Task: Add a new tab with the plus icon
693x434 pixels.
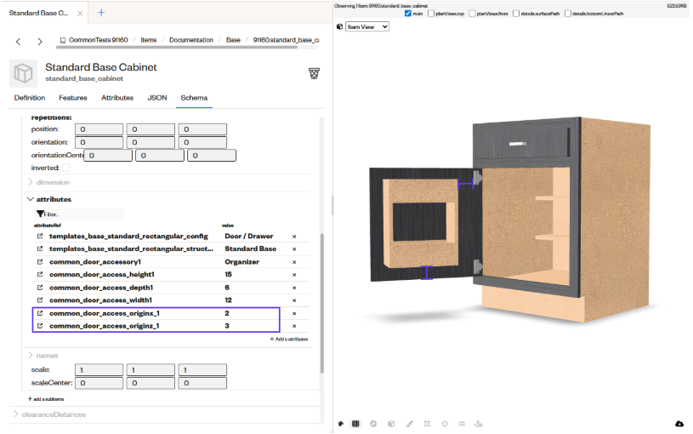Action: pyautogui.click(x=101, y=13)
